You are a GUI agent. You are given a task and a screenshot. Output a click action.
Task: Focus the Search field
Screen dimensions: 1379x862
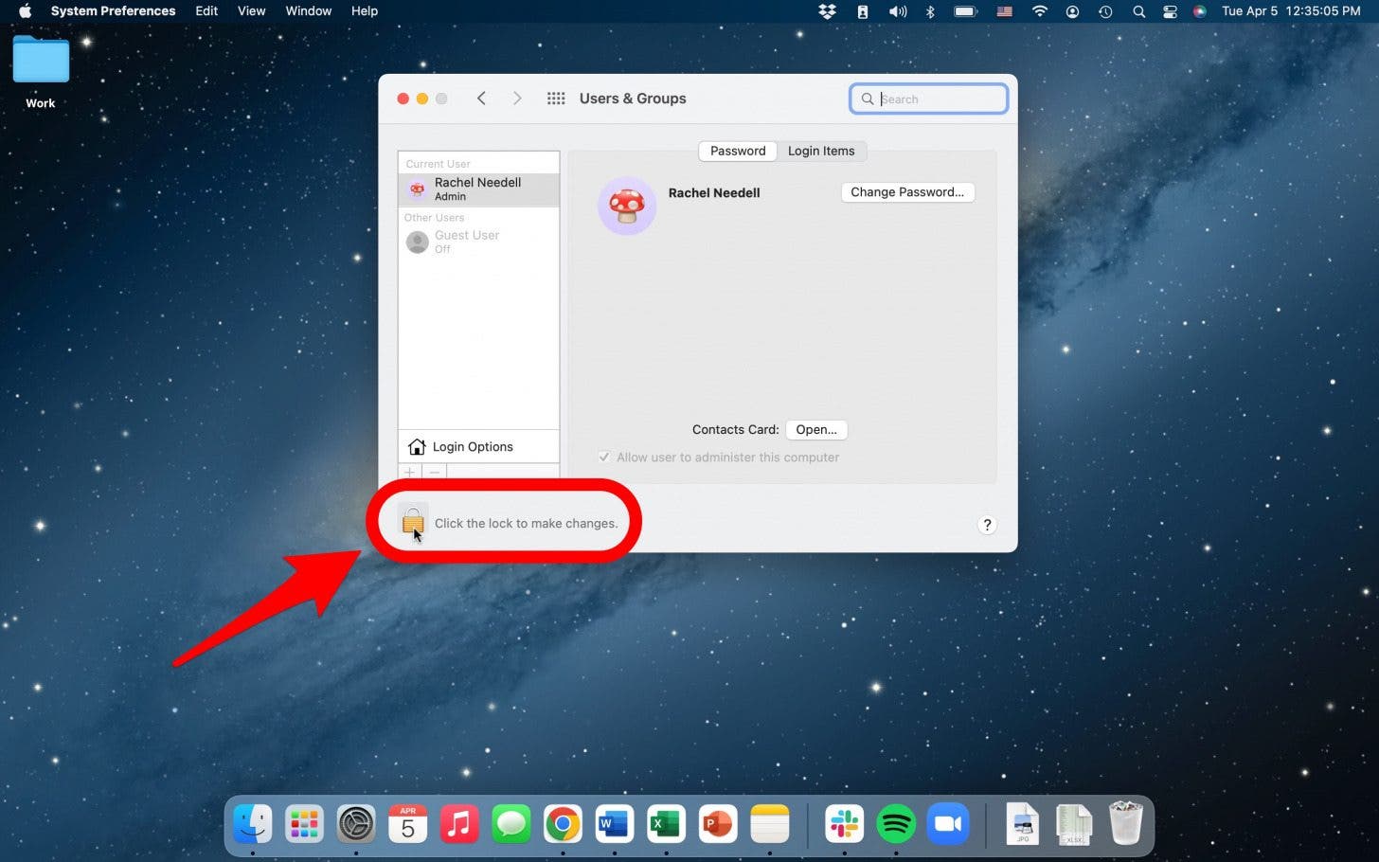[928, 99]
